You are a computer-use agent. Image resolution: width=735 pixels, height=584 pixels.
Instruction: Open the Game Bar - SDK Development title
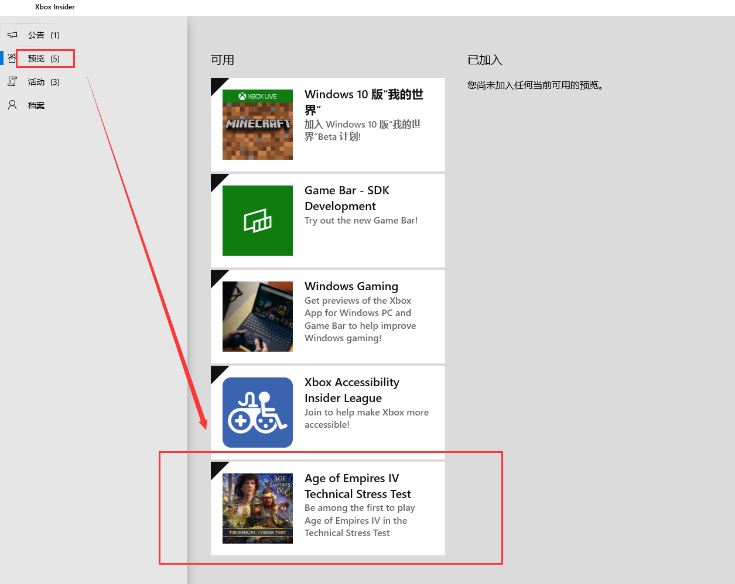347,198
